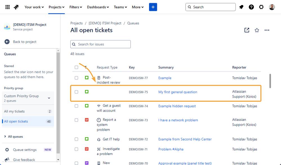
Task: Check the box for DEMOJSM-70
Action: [x=76, y=163]
